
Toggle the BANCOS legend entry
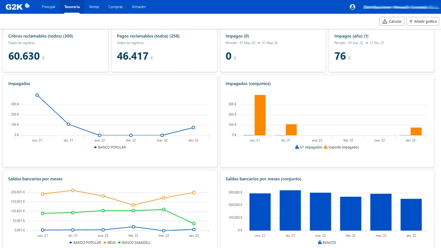coord(327,243)
